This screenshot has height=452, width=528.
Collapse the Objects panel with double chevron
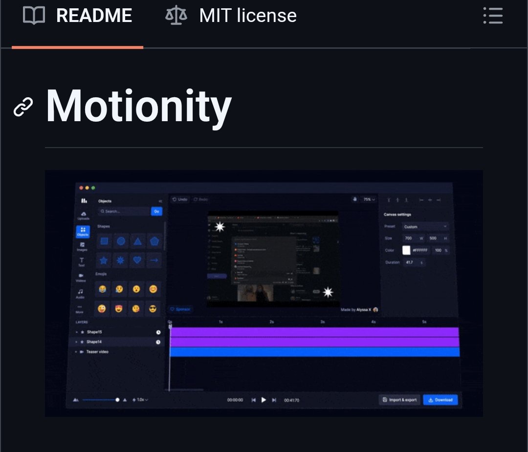coord(160,201)
